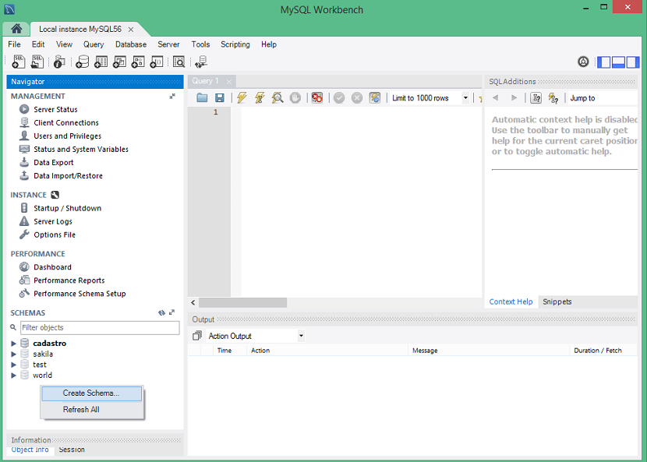Close the Query 1 tab
Screen dimensions: 647x462
(229, 82)
